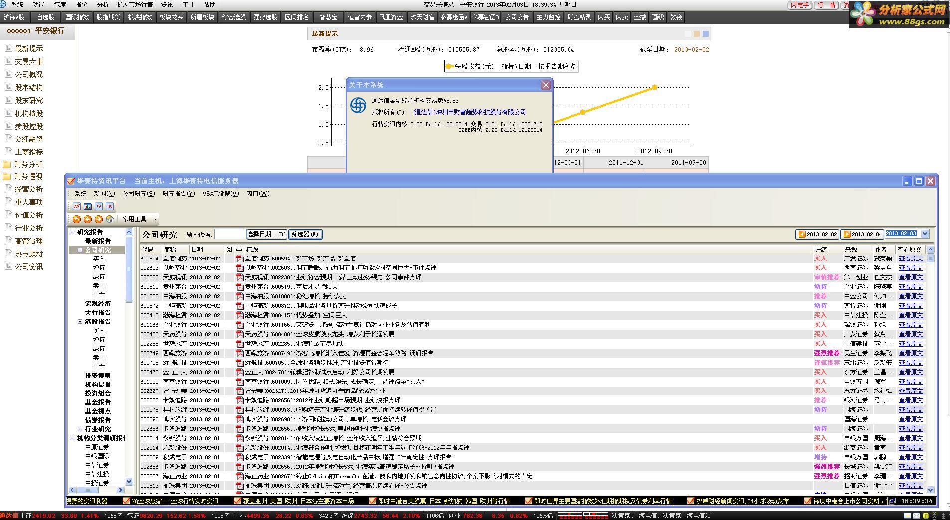The width and height of the screenshot is (950, 520).
Task: Click the 2013-02-04 date shortcut icon button
Action: point(862,234)
